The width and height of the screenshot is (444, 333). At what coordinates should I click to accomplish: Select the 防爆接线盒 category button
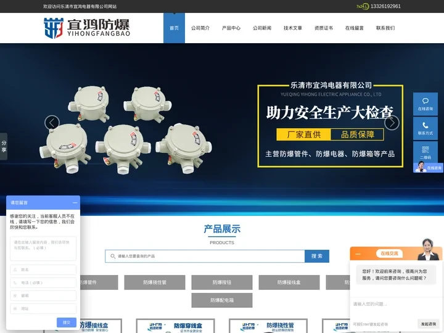click(289, 282)
